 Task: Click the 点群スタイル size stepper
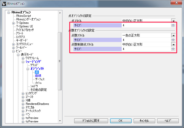(173, 40)
